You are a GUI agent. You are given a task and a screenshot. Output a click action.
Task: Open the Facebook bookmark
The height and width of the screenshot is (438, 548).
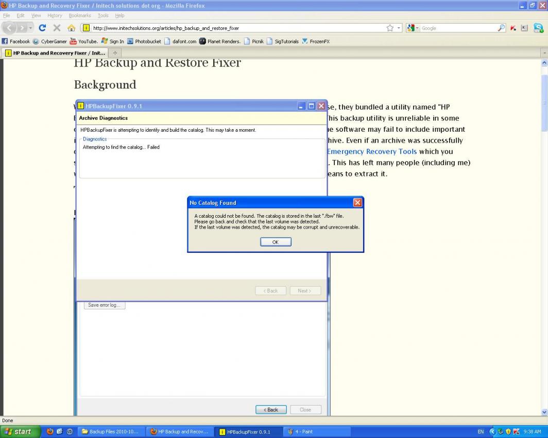[x=16, y=41]
